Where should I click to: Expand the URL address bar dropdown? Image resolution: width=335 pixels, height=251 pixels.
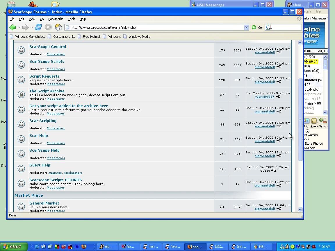[x=246, y=27]
